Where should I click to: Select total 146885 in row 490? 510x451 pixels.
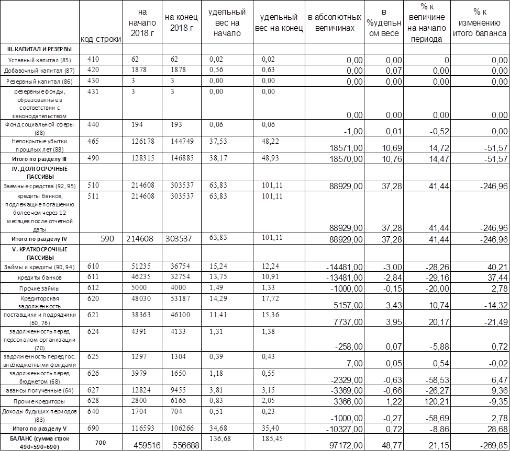coord(182,158)
